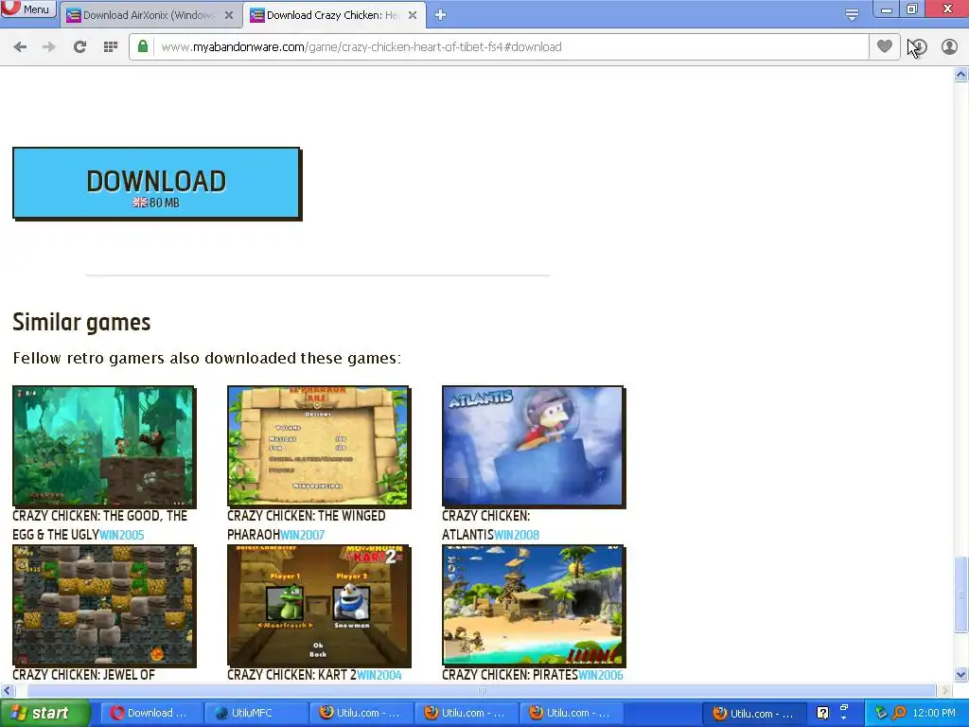This screenshot has height=727, width=969.
Task: Click the green security padlock icon
Action: [143, 46]
